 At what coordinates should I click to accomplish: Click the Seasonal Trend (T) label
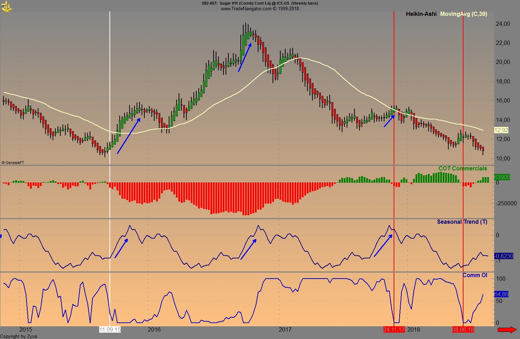point(462,222)
